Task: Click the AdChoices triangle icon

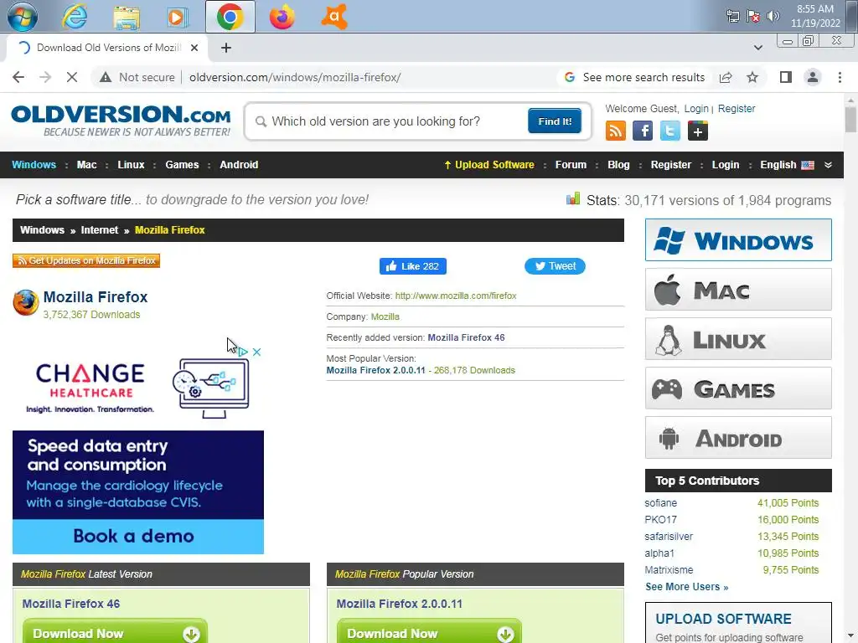Action: tap(243, 352)
